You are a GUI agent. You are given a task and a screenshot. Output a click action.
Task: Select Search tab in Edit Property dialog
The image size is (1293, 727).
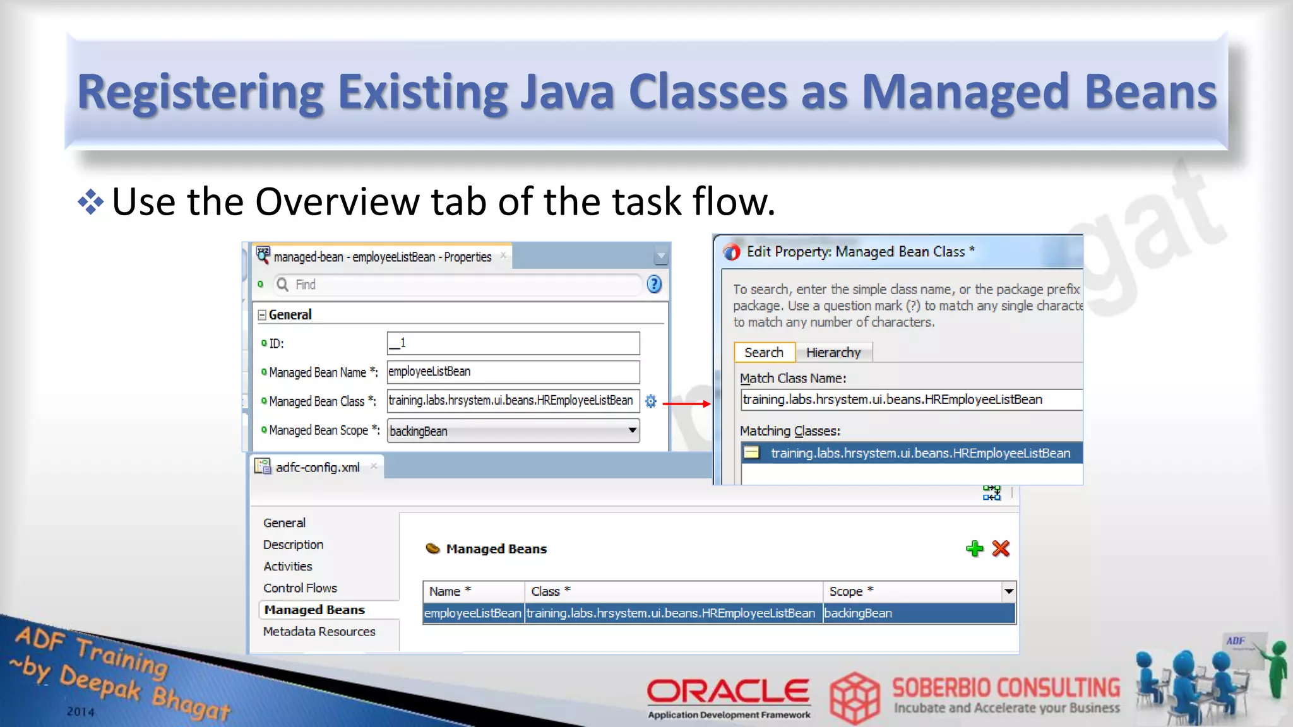(763, 352)
